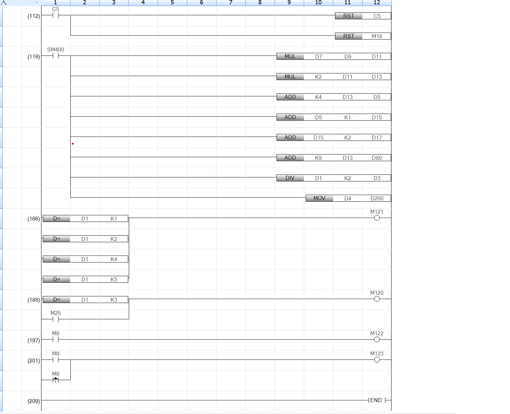The image size is (510, 414).
Task: Click the M9 rising-edge pulse contact
Action: [55, 380]
